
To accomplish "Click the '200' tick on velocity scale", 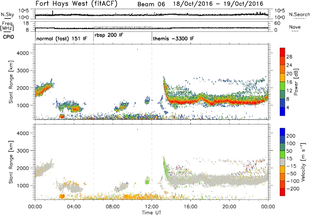I will [291, 136].
